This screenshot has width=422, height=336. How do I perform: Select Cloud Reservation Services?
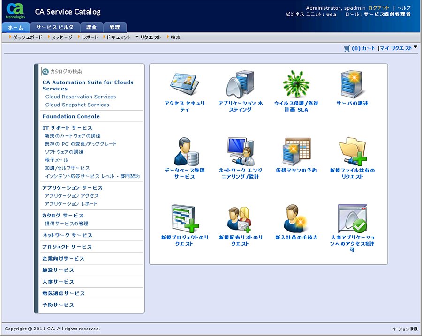[x=81, y=97]
